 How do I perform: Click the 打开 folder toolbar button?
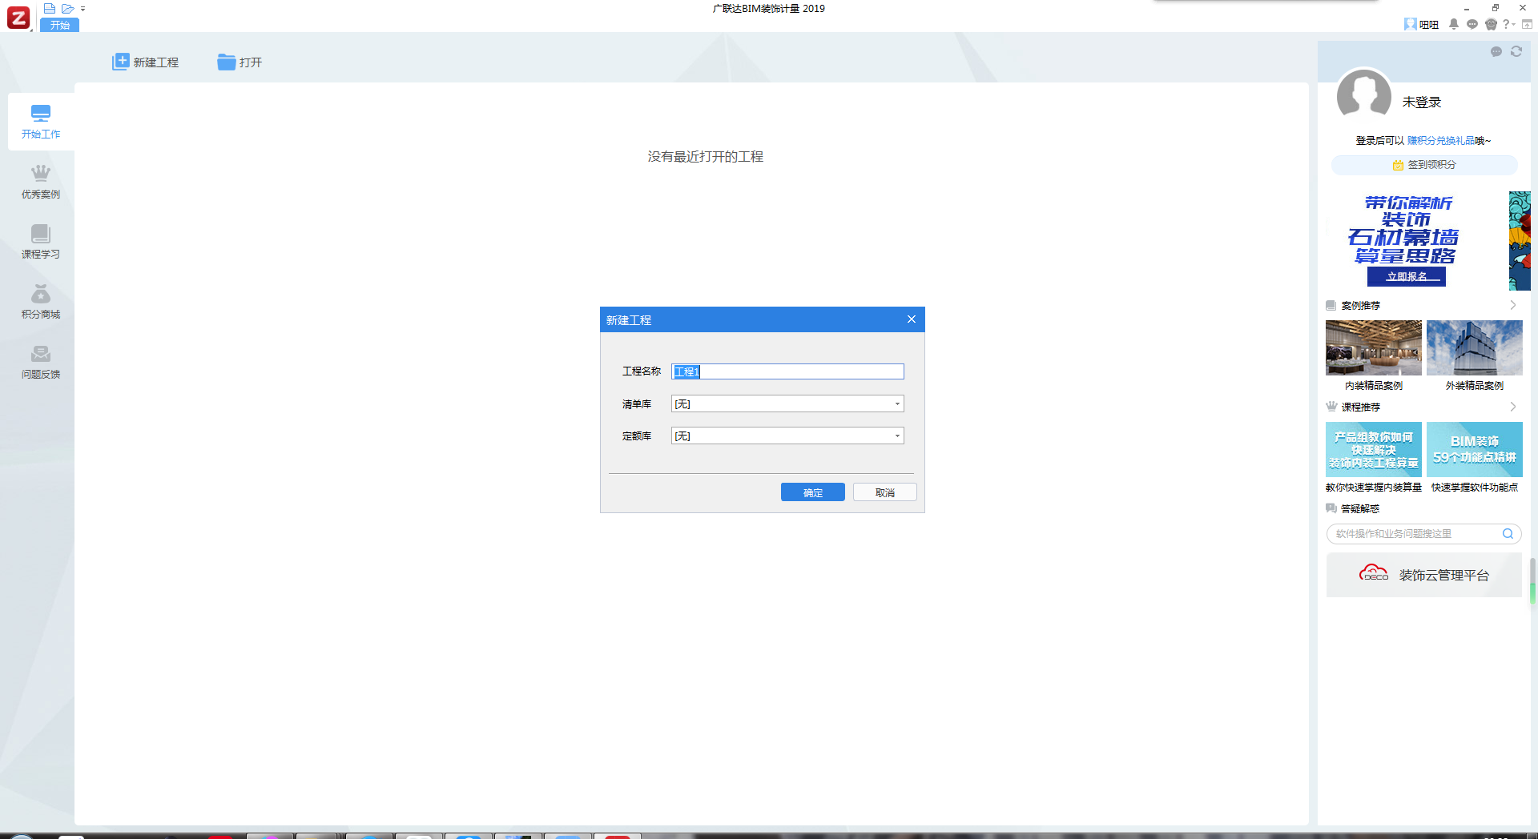click(240, 62)
